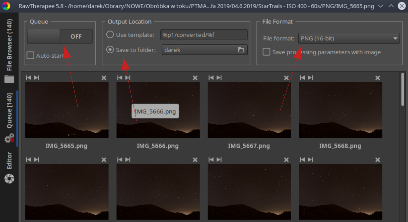Enable the Auto-start checkbox
408x222 pixels.
coord(30,55)
